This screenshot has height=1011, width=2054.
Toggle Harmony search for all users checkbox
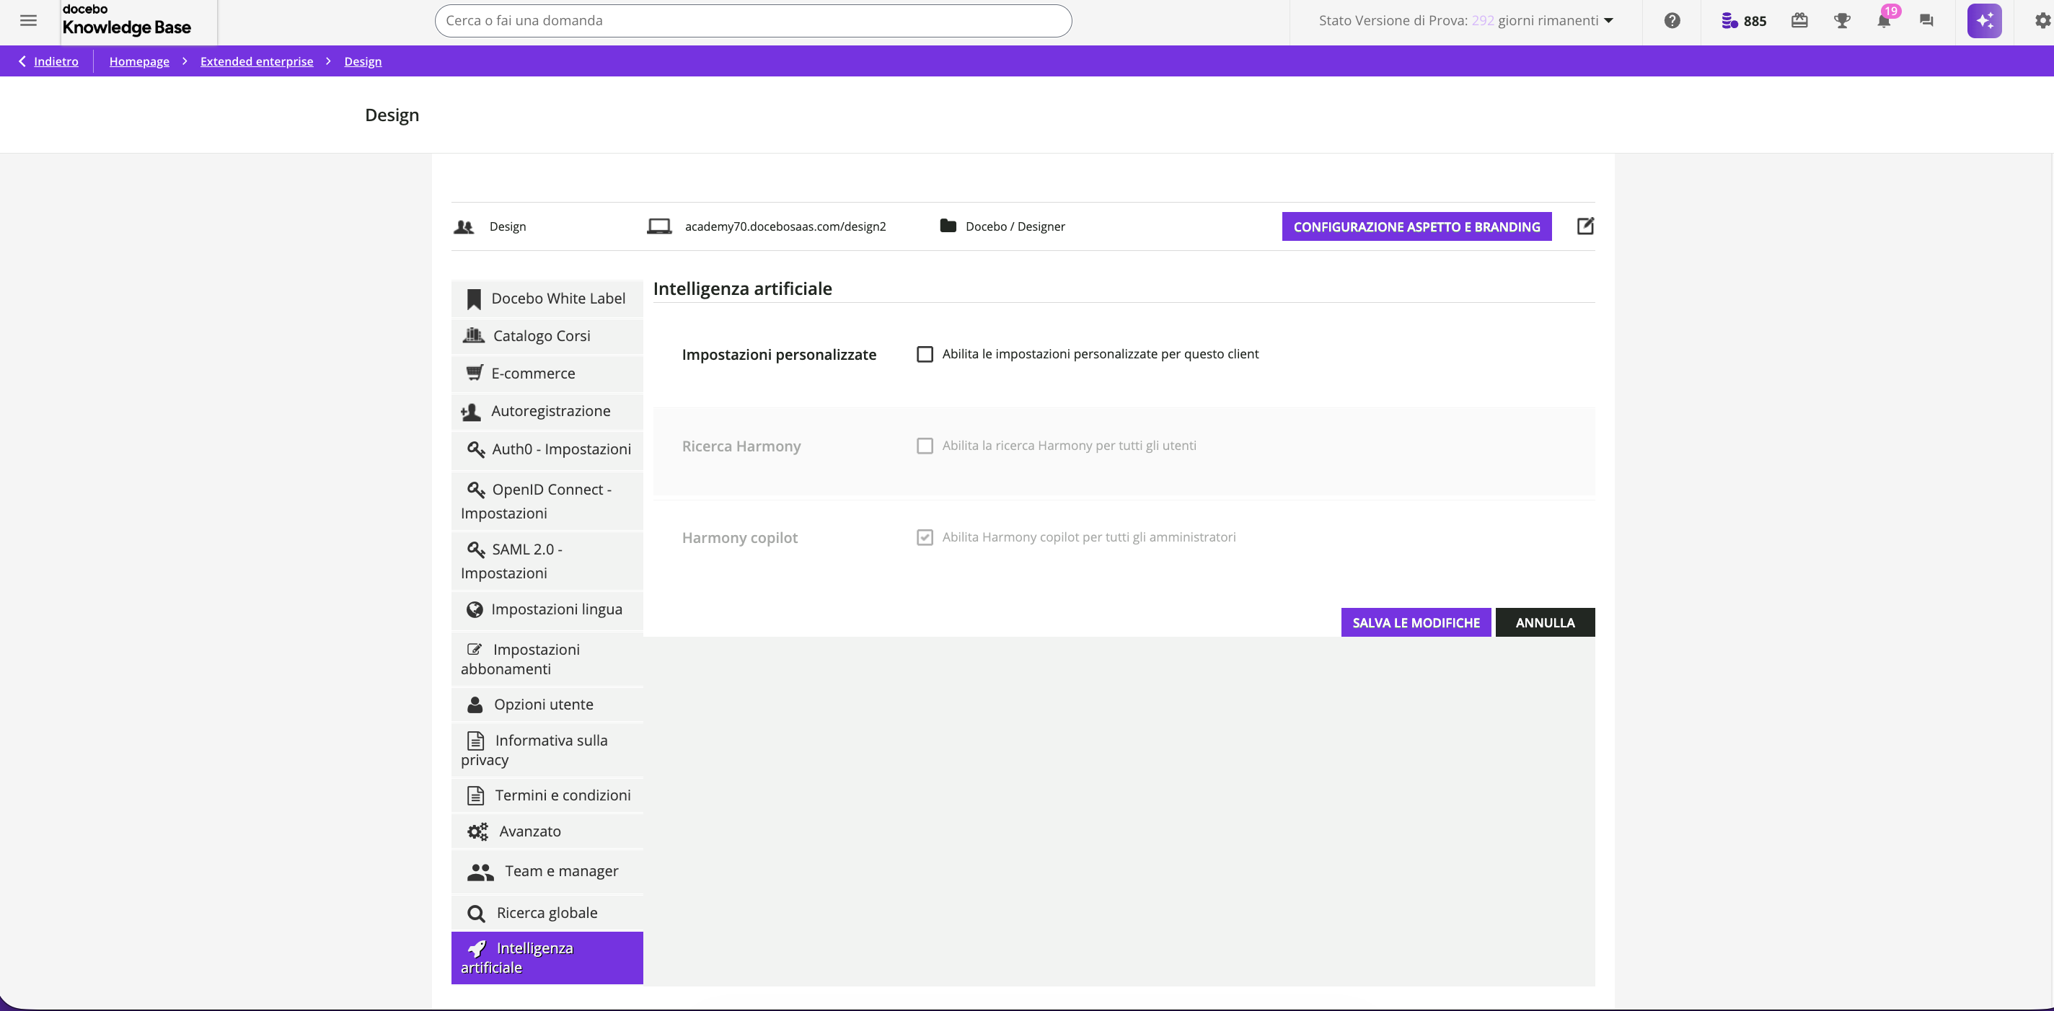tap(925, 446)
